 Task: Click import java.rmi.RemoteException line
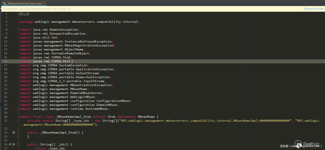[50, 30]
